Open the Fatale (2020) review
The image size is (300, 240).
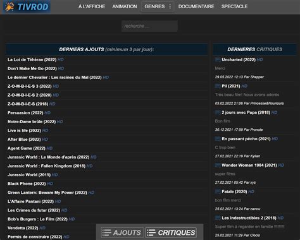click(x=234, y=191)
